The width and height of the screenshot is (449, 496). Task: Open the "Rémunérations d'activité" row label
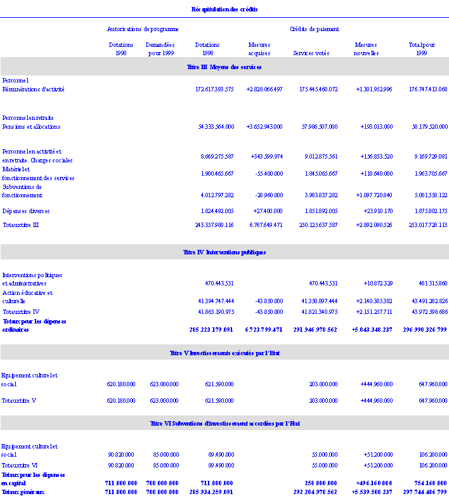34,89
